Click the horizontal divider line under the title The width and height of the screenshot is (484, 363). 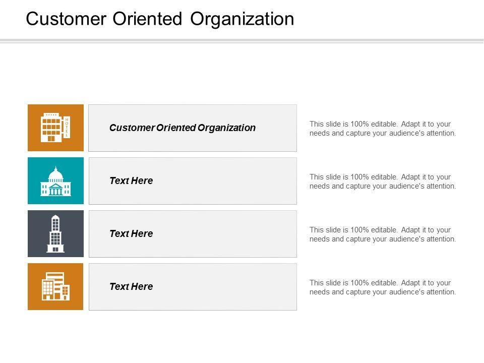242,41
